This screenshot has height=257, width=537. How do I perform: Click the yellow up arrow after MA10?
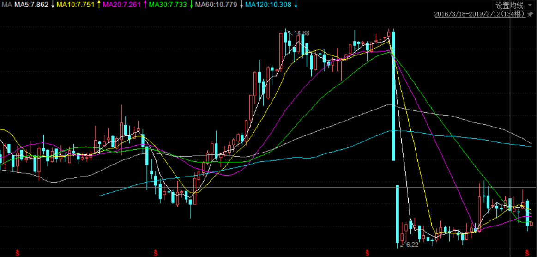tap(98, 5)
